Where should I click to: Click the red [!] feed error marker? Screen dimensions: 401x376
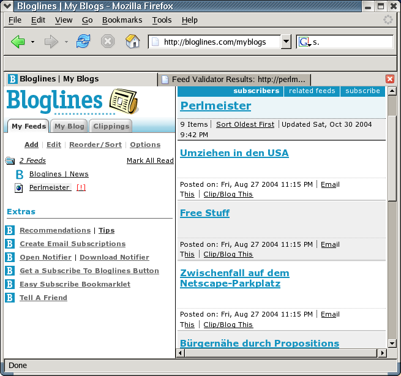click(81, 187)
